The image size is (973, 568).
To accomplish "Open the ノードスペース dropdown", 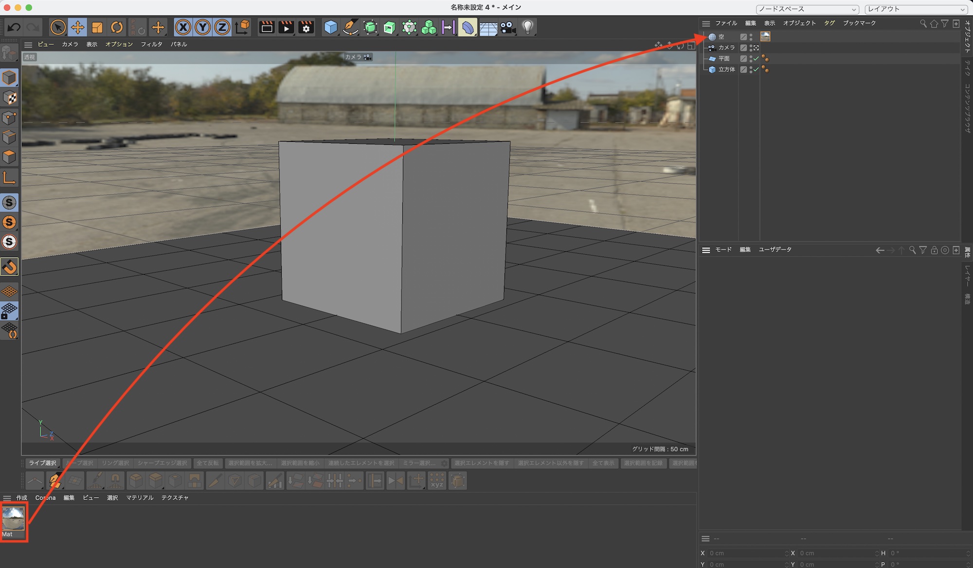I will [x=807, y=9].
